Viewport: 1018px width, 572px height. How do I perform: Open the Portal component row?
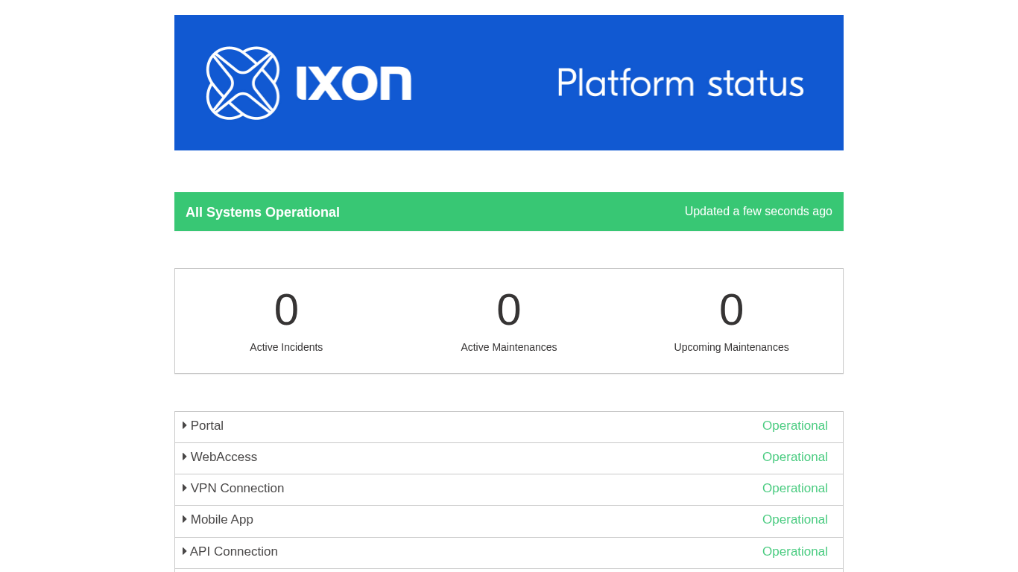pos(207,426)
